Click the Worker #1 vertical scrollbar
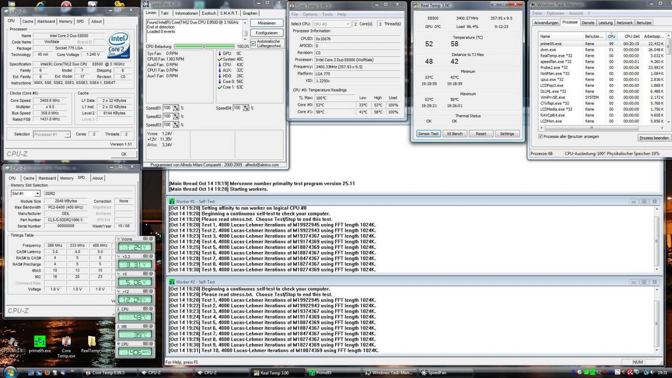 (656, 239)
